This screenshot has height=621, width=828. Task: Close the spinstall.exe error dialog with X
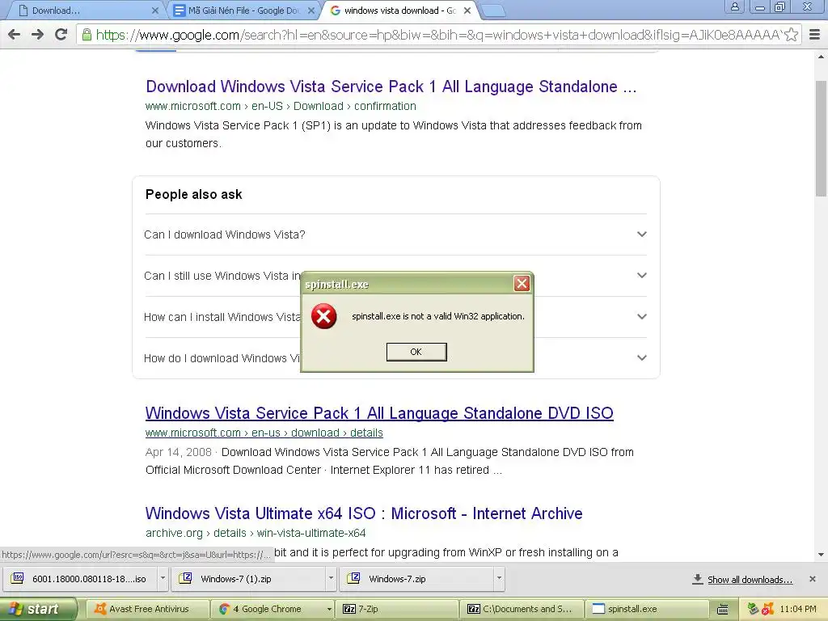pos(522,284)
